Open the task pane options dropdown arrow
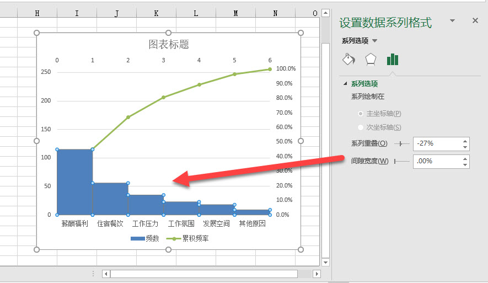Screen dimensions: 488x283 453,20
